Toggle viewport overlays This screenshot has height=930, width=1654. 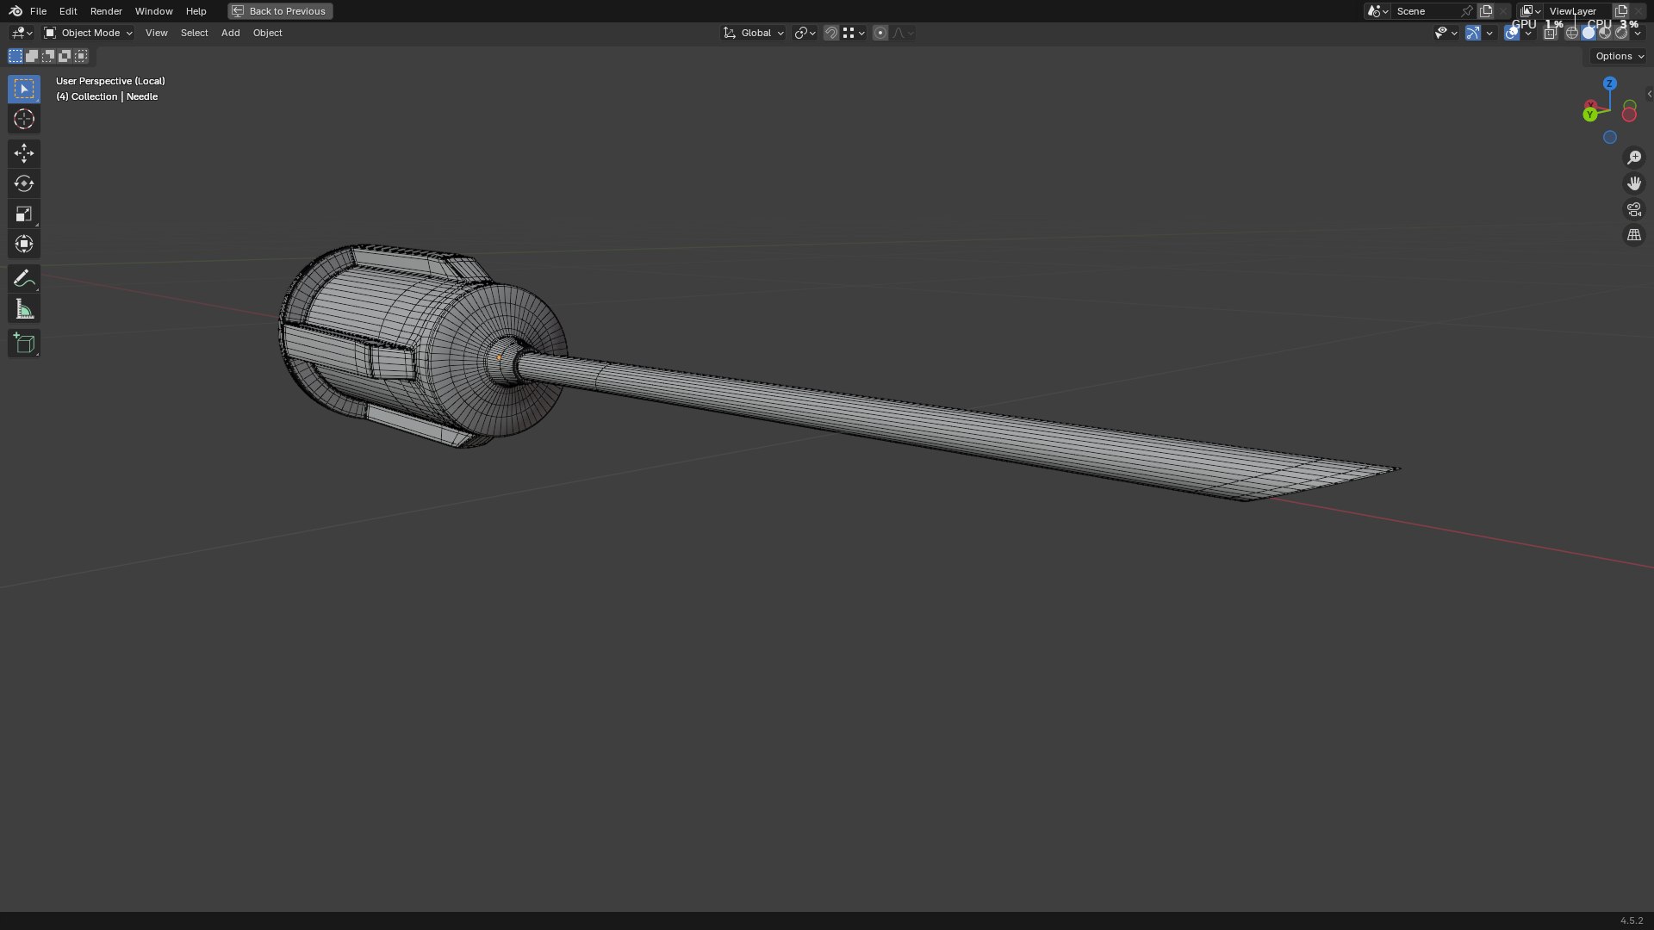(1512, 33)
